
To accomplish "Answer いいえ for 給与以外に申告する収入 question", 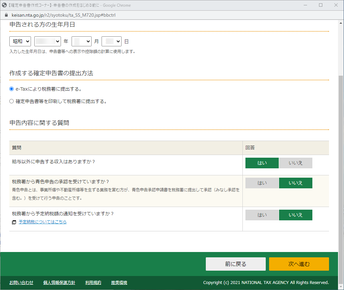I will [295, 163].
